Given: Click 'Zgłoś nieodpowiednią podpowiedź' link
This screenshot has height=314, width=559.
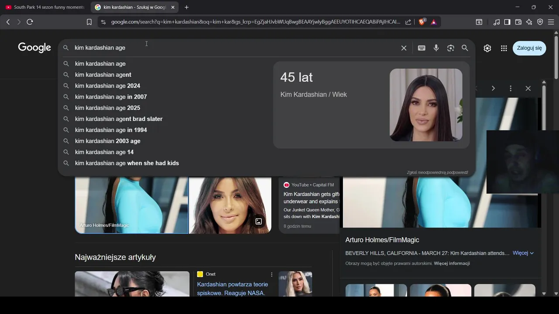Looking at the screenshot, I should click(x=437, y=173).
